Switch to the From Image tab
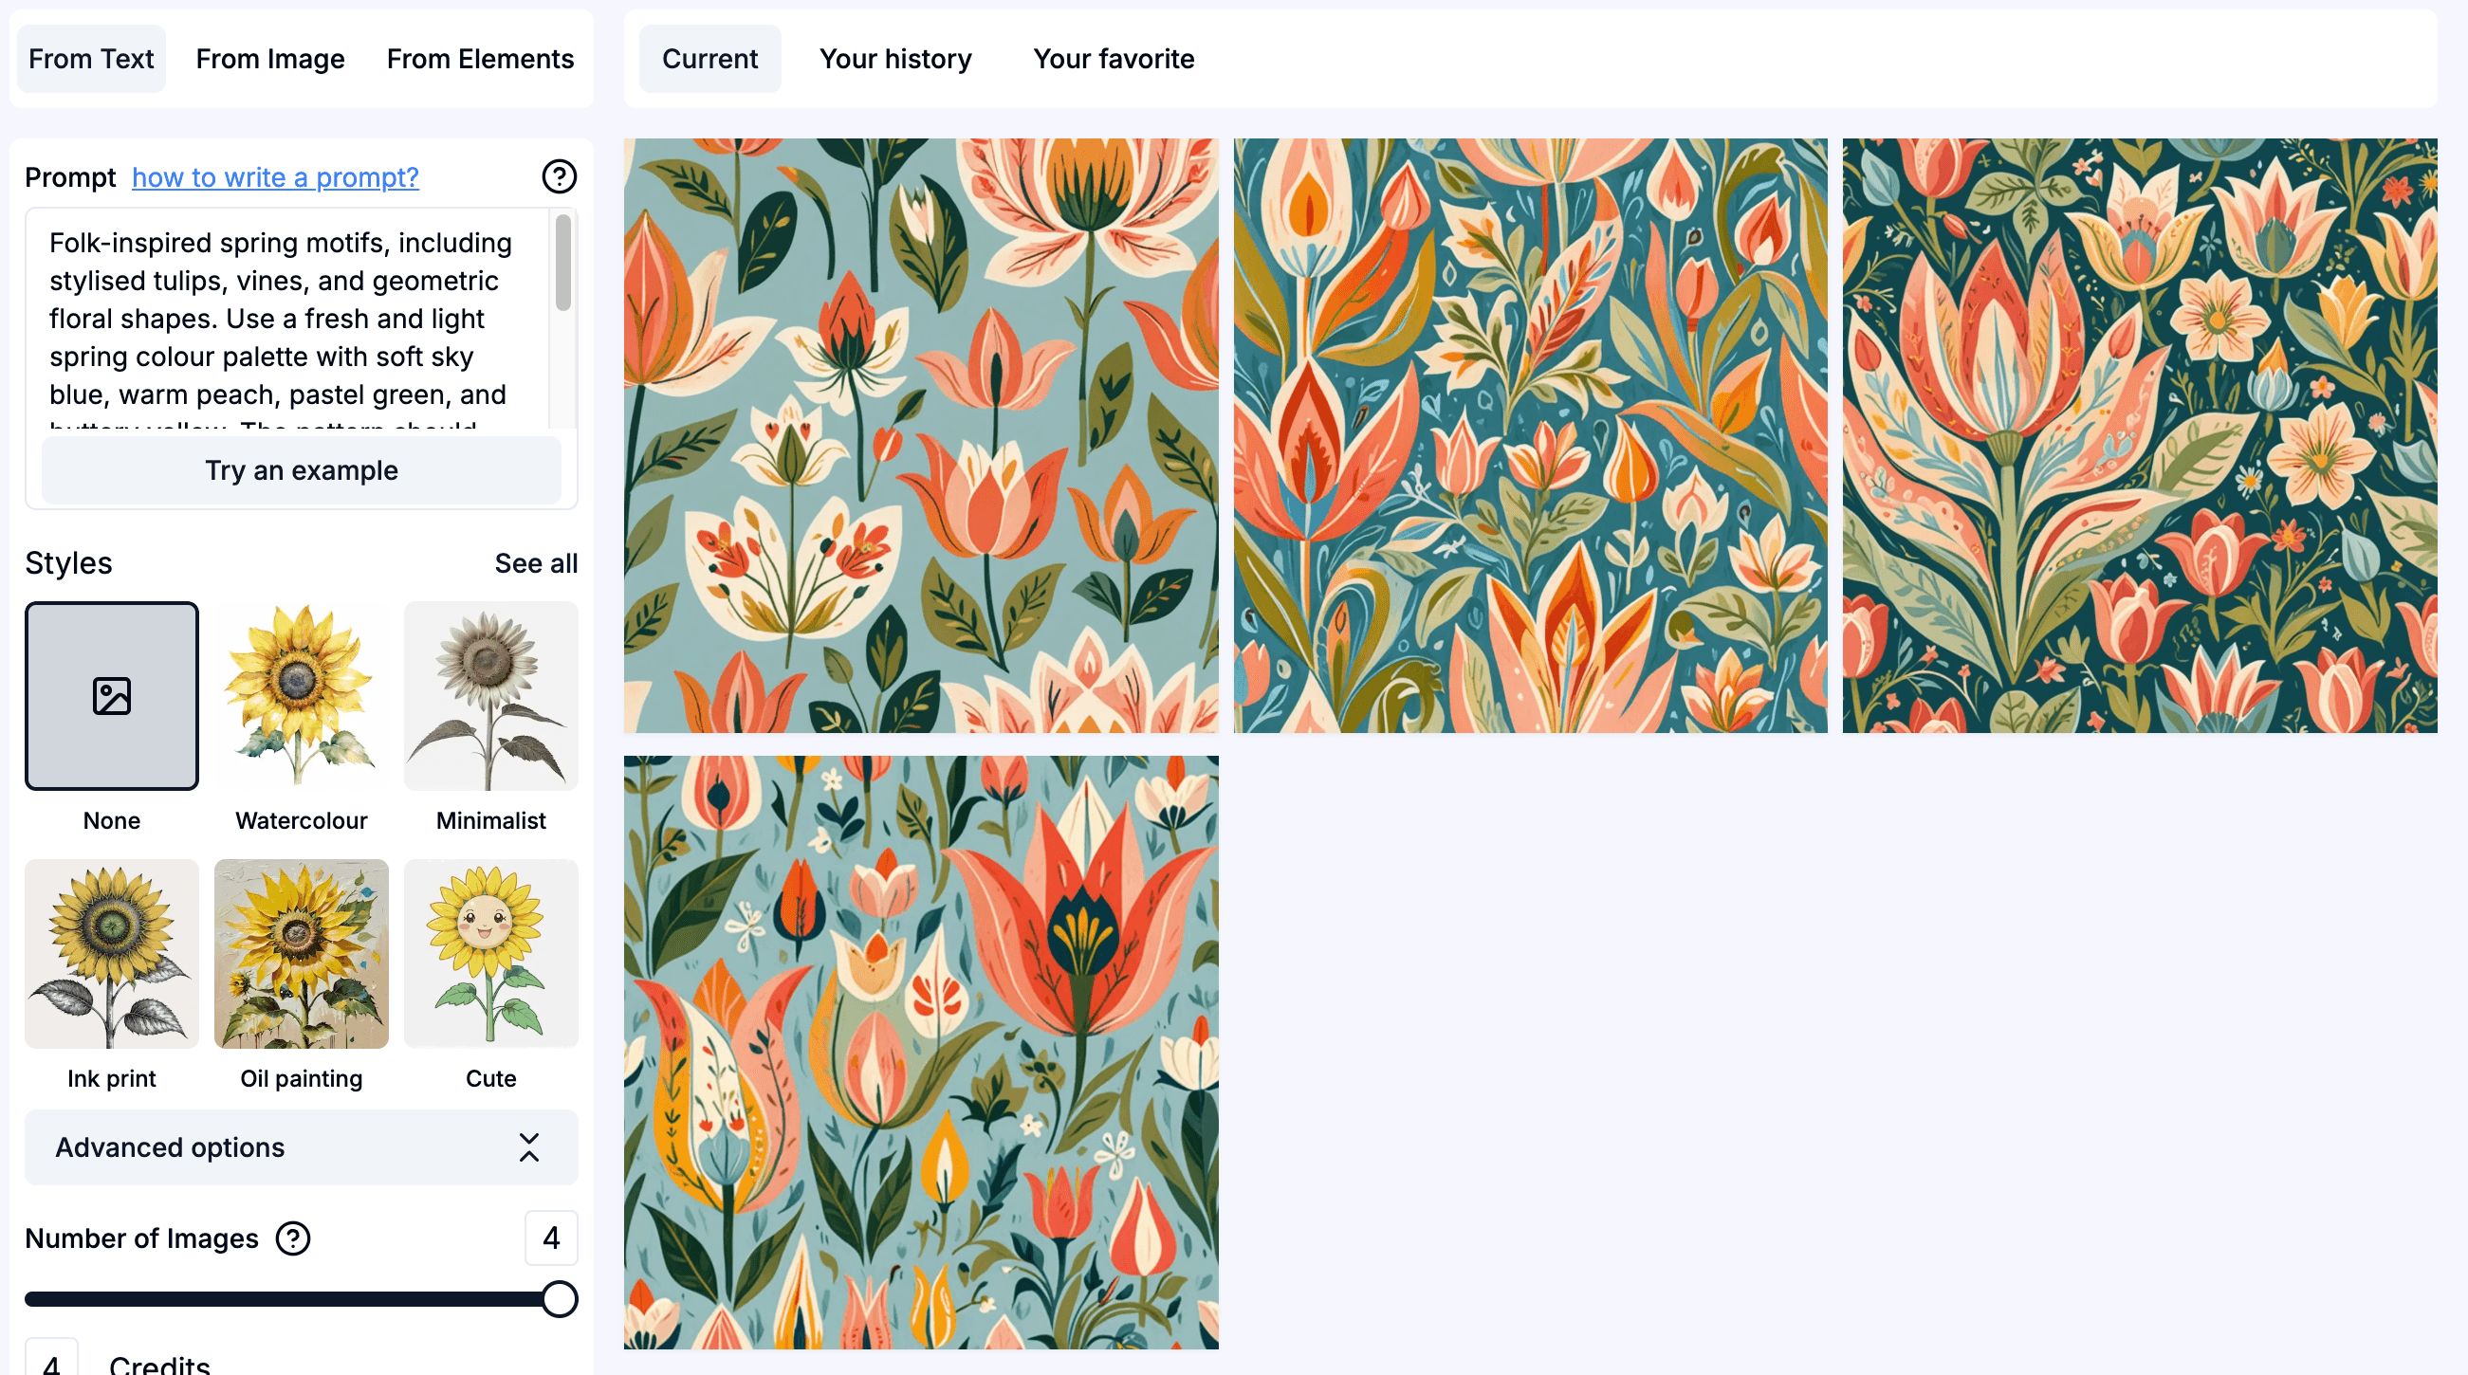This screenshot has width=2468, height=1375. (x=270, y=60)
